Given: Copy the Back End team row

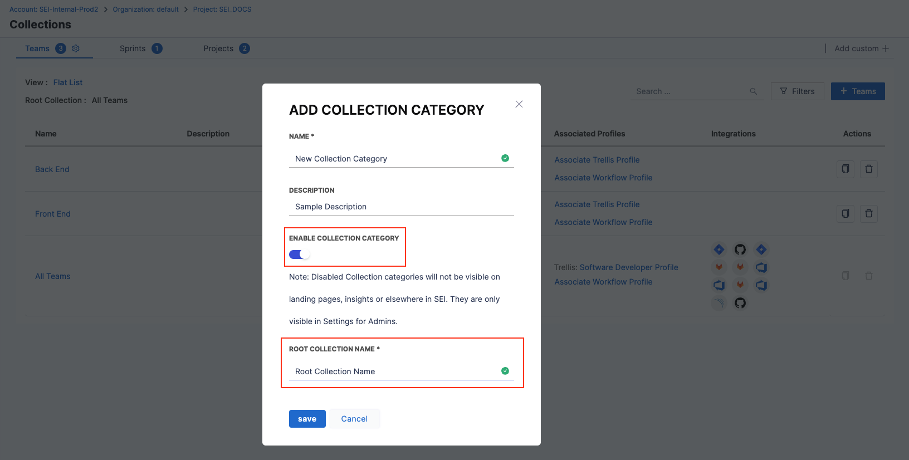Looking at the screenshot, I should pos(845,169).
